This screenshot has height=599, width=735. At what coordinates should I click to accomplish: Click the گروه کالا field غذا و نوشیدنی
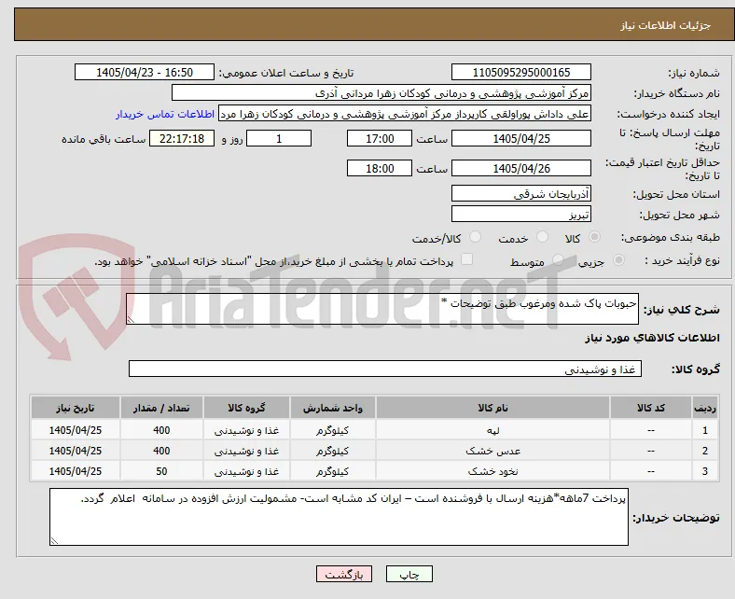coord(385,369)
